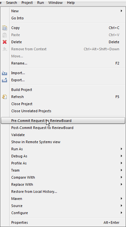Viewport: 126px width, 227px height.
Task: Select Restore from Local History
Action: click(63, 192)
